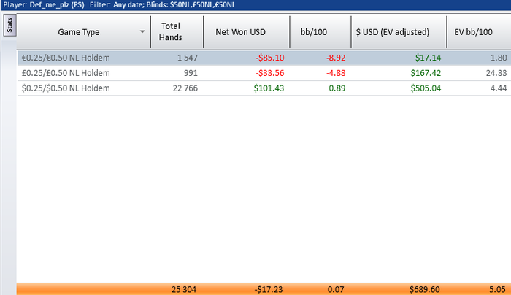This screenshot has height=295, width=511.
Task: Select the £0.25/£0.50 NL Holdem row
Action: (264, 73)
